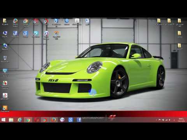
Task: Open the network status tray icon
Action: 166,120
